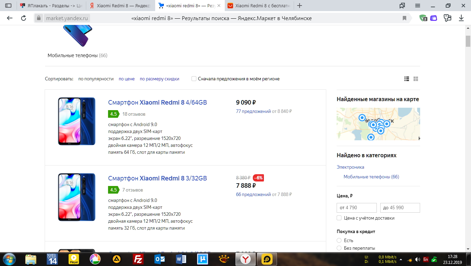This screenshot has width=471, height=266.
Task: Click the 7 888 ₽ price
Action: click(246, 186)
